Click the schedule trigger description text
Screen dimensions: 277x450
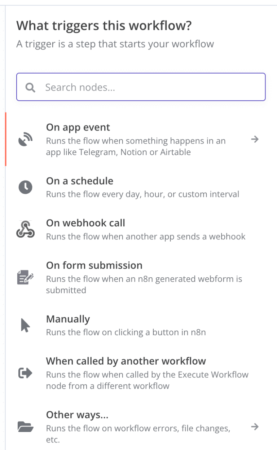pos(142,194)
